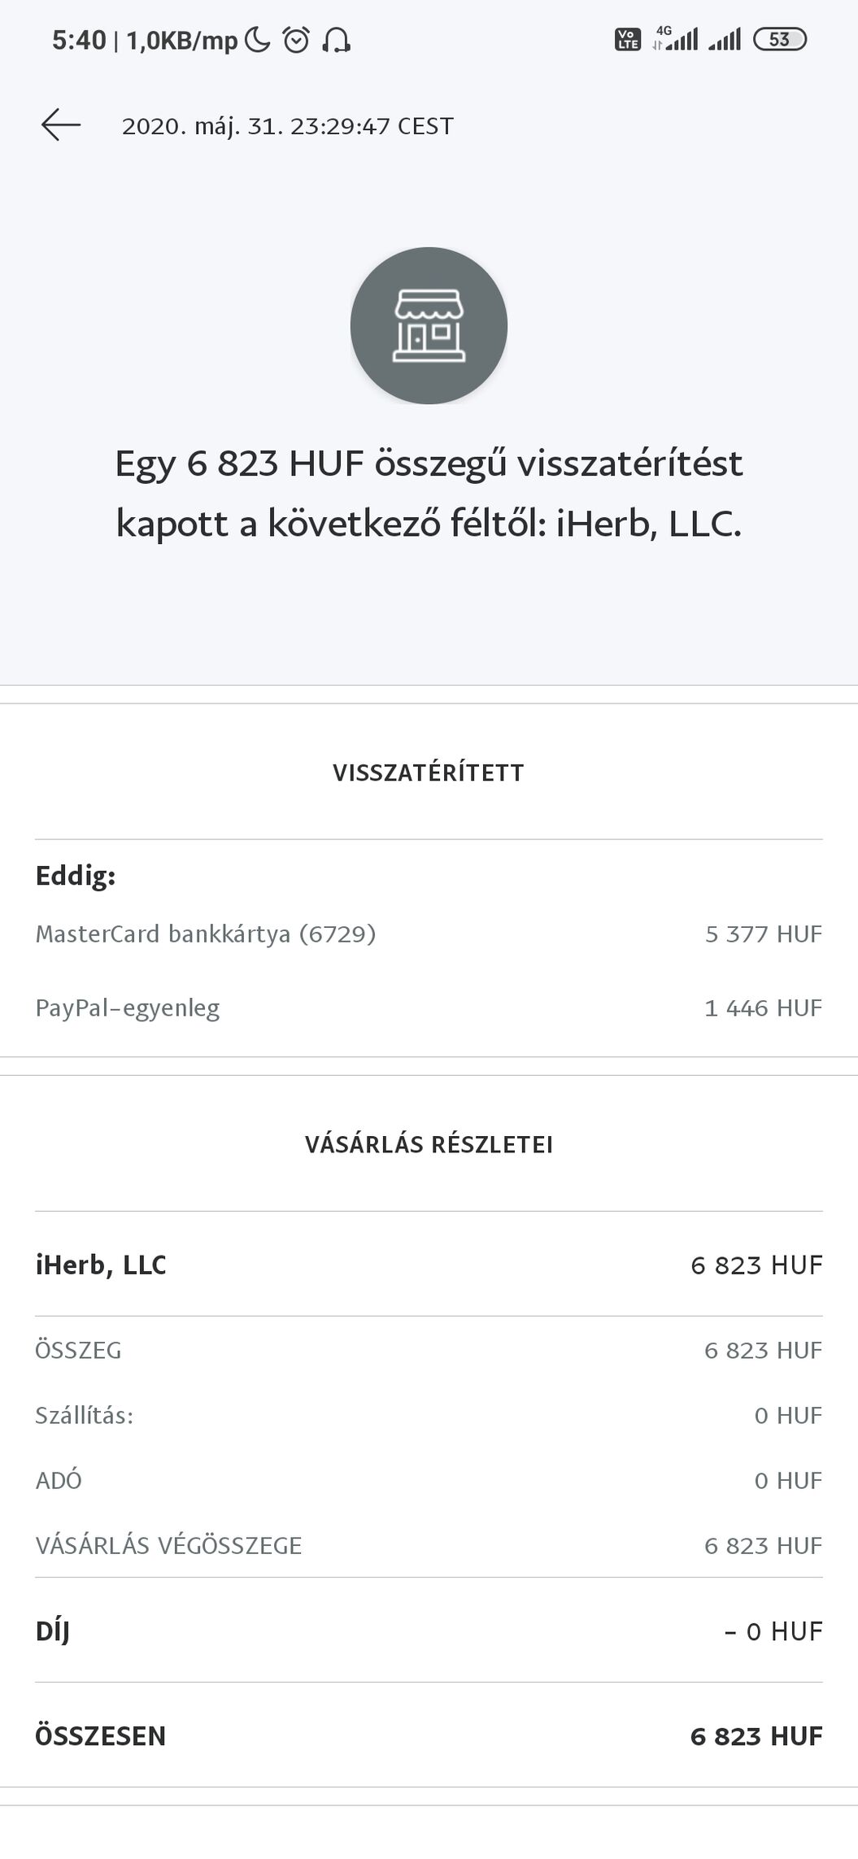Viewport: 858px width, 1859px height.
Task: Tap the VÁSÁRLÁS VÉGÖSSZEGE row
Action: (x=429, y=1546)
